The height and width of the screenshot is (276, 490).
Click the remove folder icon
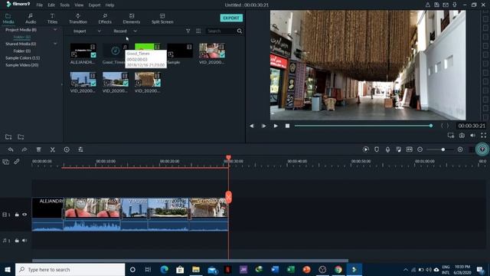pyautogui.click(x=21, y=137)
